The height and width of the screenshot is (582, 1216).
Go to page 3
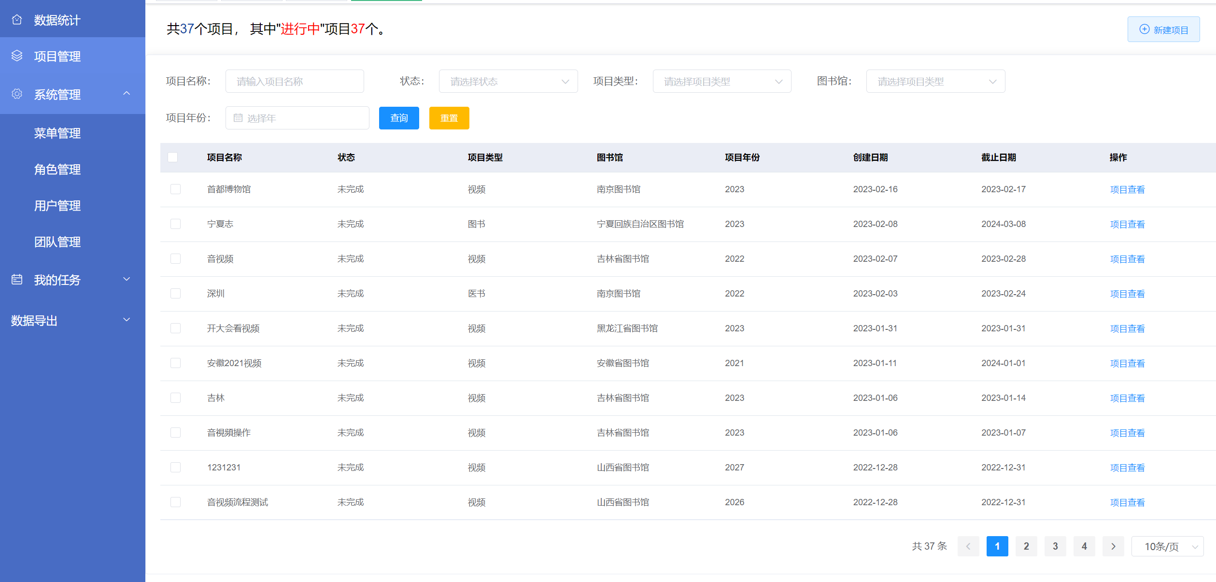(x=1055, y=546)
